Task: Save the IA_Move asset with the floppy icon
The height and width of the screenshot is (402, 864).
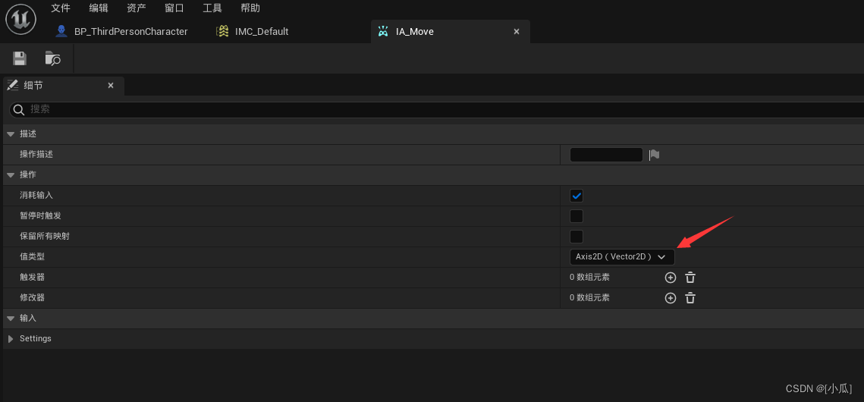Action: tap(20, 58)
